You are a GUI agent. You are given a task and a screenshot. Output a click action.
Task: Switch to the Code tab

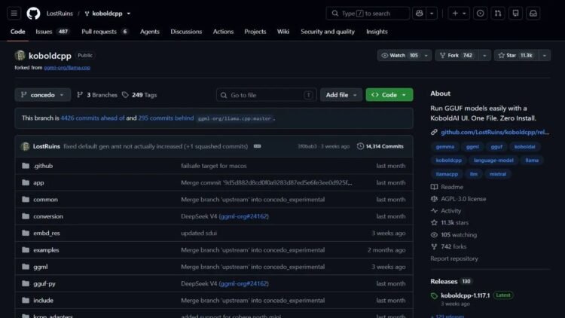(x=17, y=32)
